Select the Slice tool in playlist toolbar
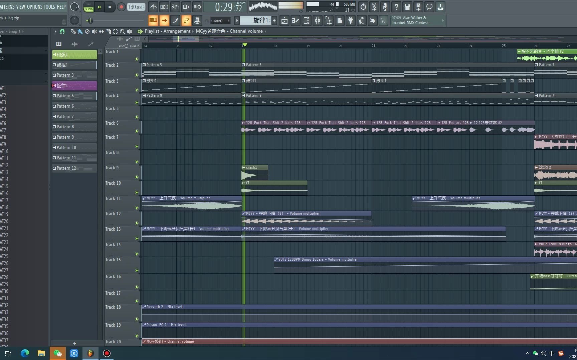Viewport: 577px width, 360px height. coord(108,31)
